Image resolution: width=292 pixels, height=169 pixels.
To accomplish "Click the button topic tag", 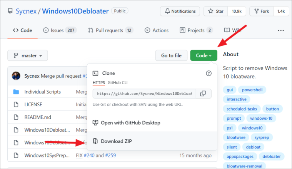I will click(x=272, y=109).
